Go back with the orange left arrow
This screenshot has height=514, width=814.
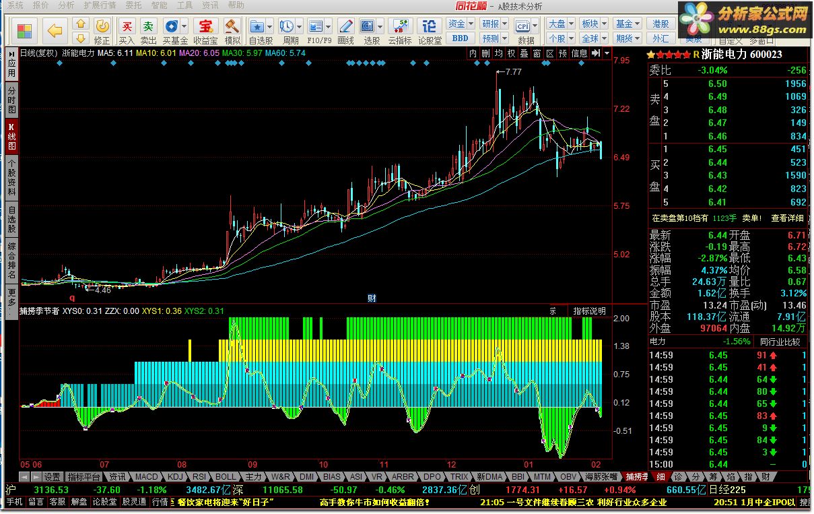point(55,30)
